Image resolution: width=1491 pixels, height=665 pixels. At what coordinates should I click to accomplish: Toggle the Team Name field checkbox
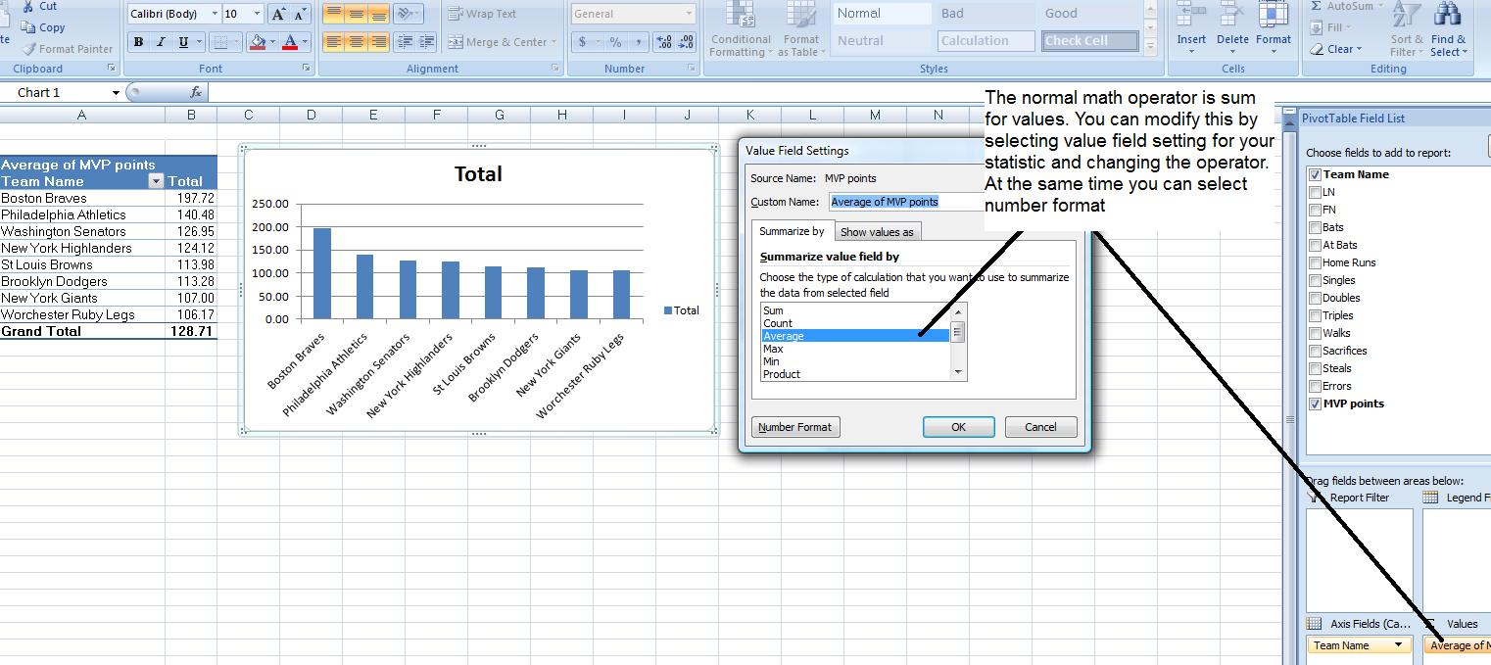(1315, 174)
